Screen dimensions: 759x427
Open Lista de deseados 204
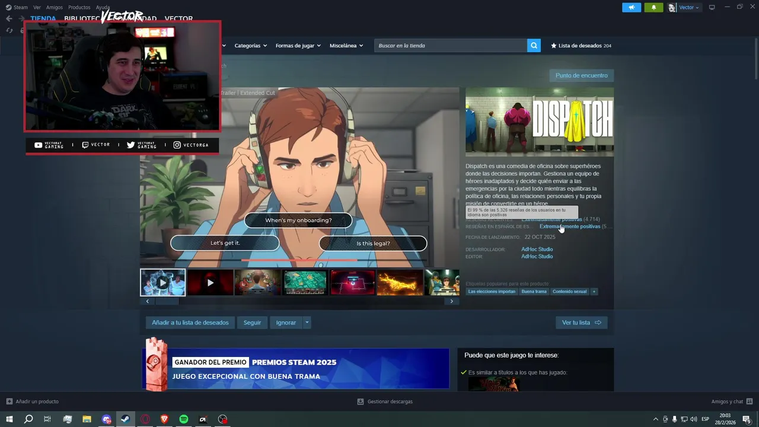click(581, 46)
